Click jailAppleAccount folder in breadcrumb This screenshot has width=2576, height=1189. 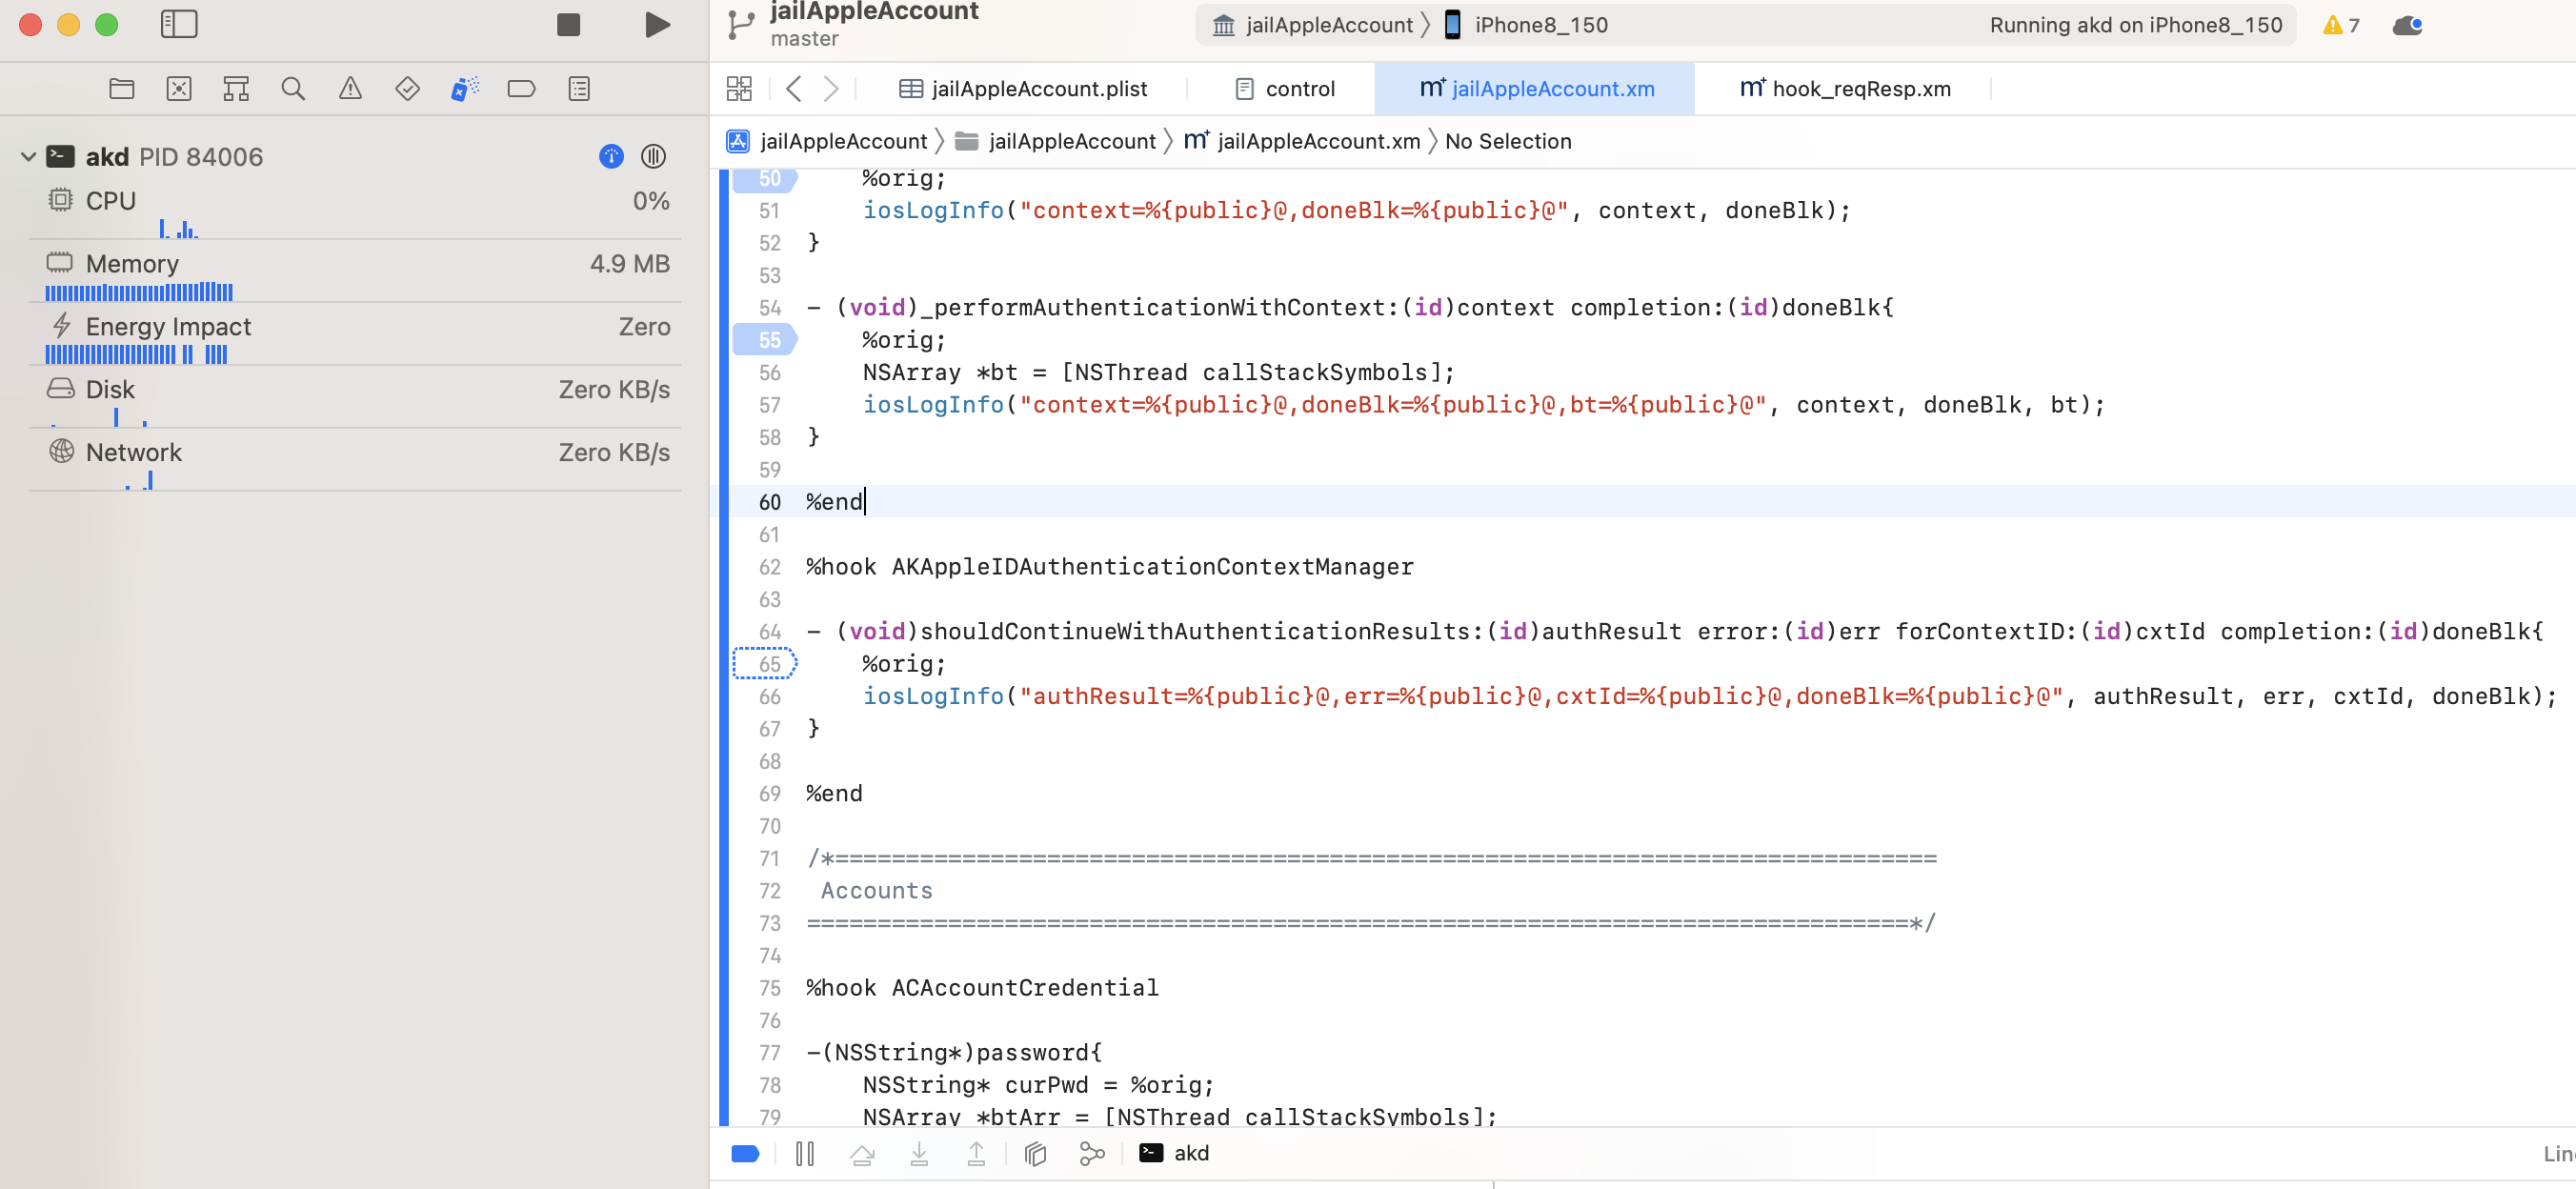[1055, 142]
